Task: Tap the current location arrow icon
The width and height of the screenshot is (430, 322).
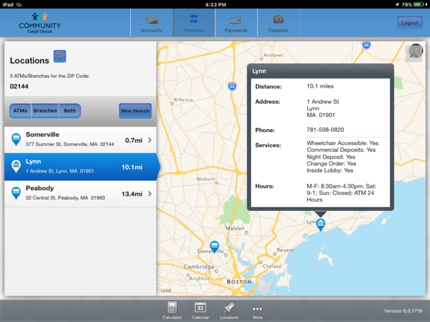Action: (60, 56)
